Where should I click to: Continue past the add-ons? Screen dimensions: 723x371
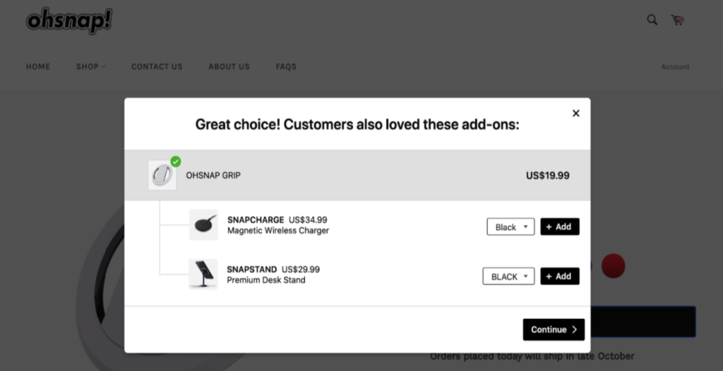coord(554,329)
